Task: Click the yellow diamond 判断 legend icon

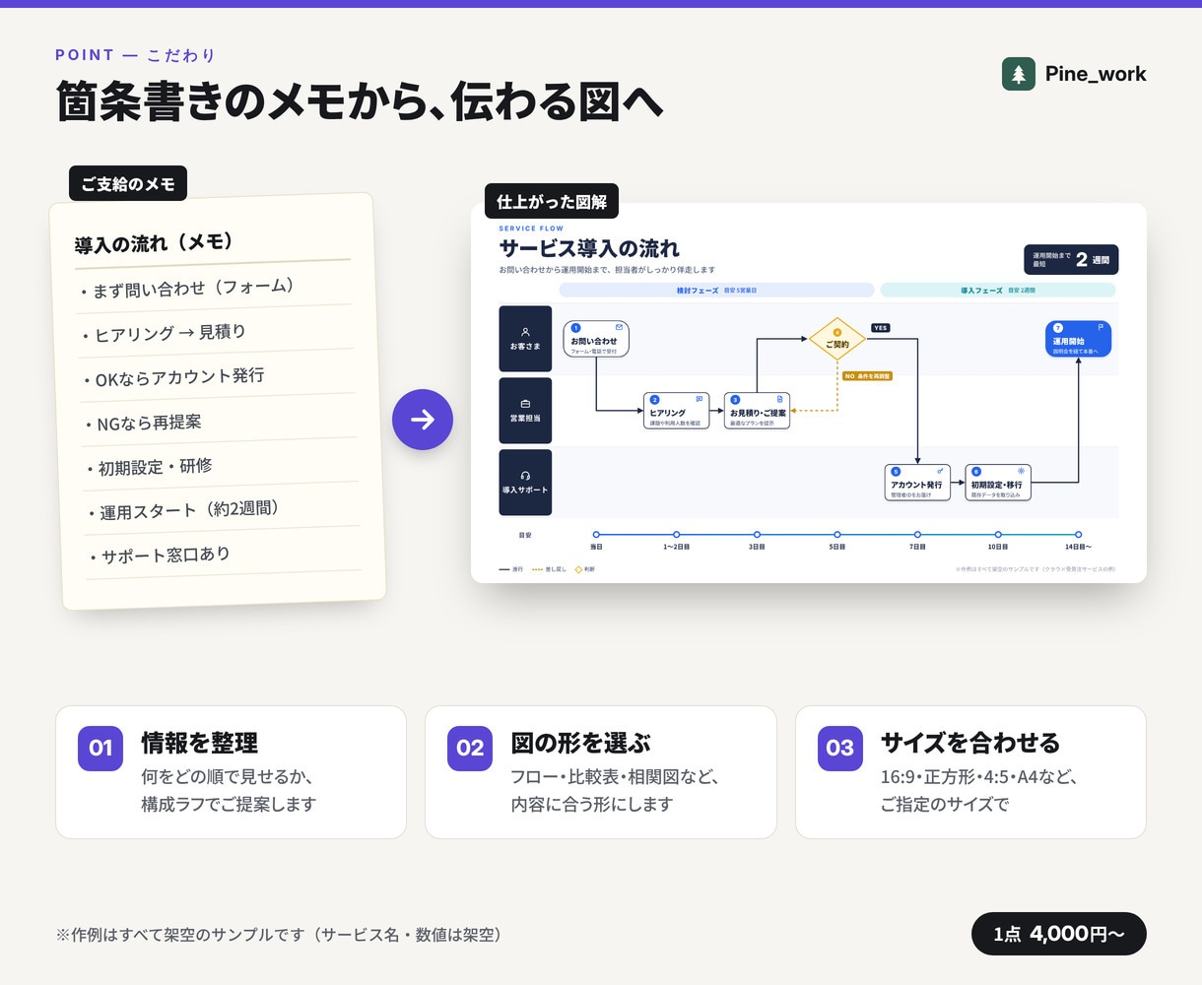Action: tap(578, 569)
